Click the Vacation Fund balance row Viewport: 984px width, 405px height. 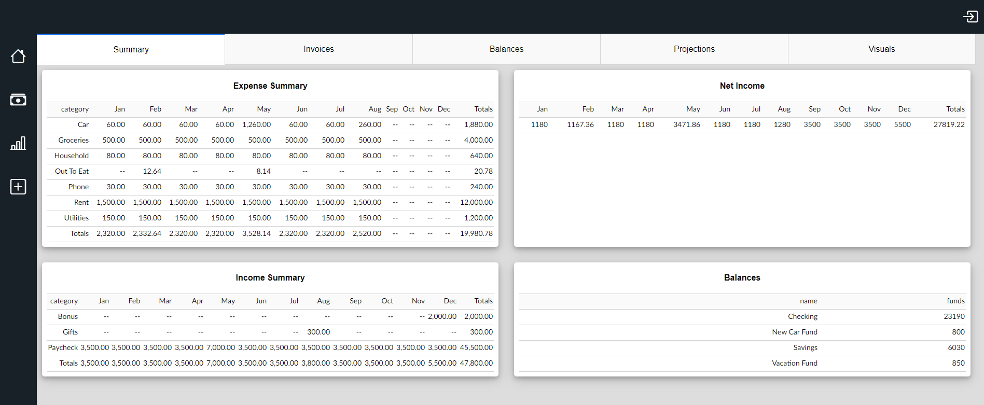click(x=794, y=364)
